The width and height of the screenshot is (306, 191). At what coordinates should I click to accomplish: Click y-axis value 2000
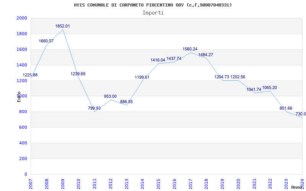(22, 18)
